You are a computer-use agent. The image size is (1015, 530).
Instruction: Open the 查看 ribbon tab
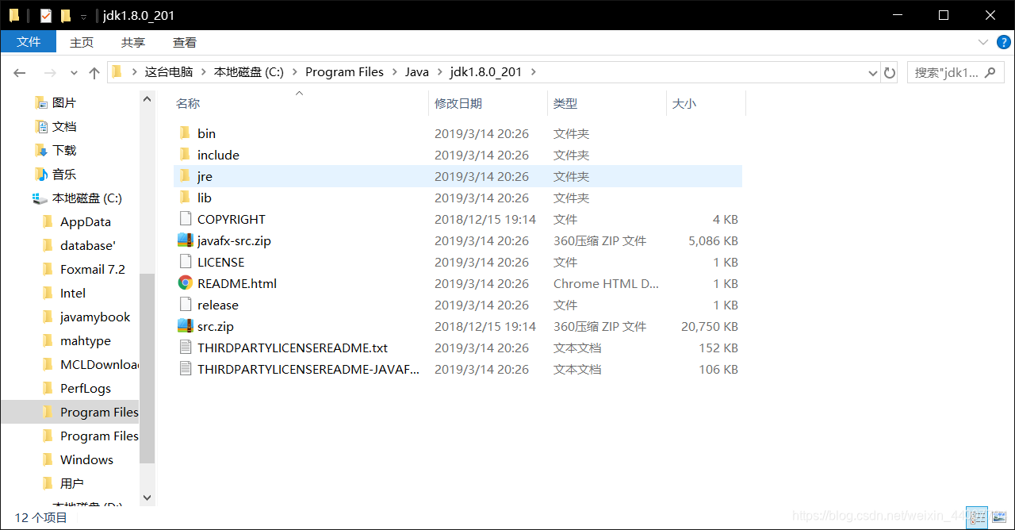point(185,43)
